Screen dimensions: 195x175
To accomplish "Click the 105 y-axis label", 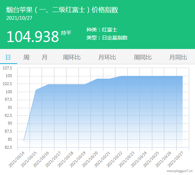I will (9, 76).
